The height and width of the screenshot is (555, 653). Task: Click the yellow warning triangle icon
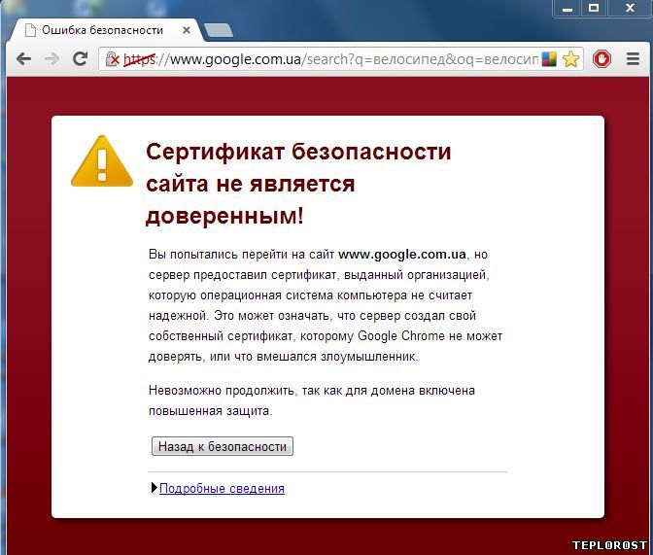pos(102,161)
